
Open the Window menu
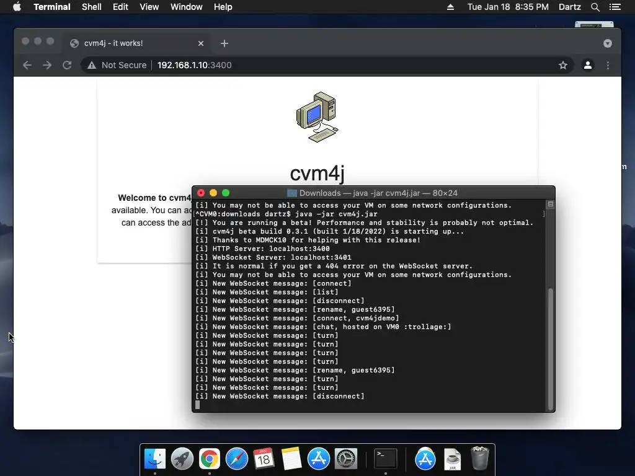[186, 7]
